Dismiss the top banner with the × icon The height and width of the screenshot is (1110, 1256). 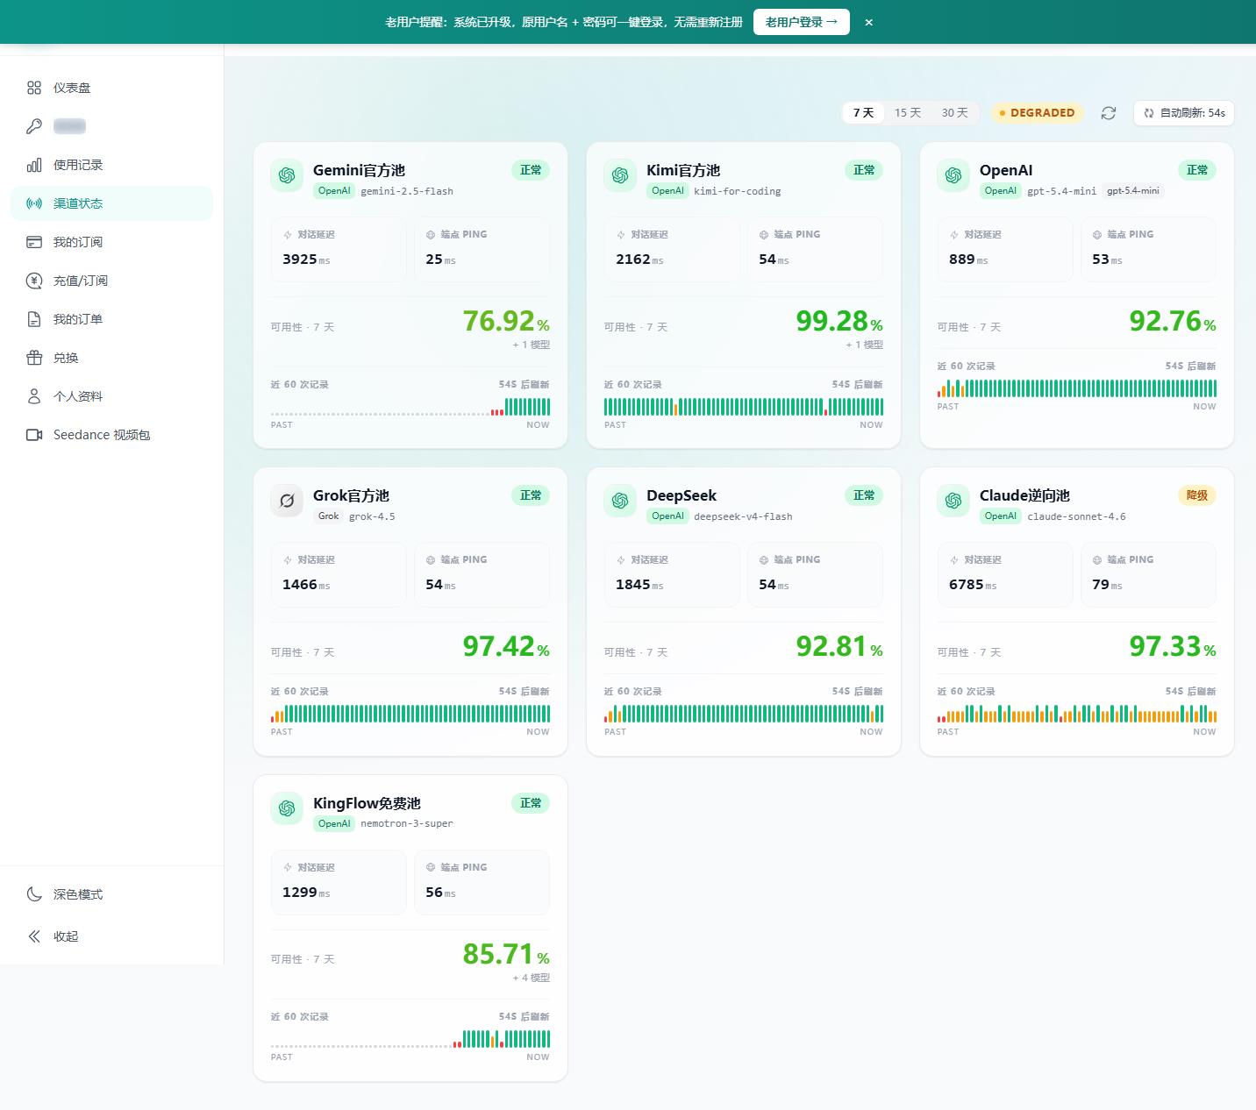868,22
